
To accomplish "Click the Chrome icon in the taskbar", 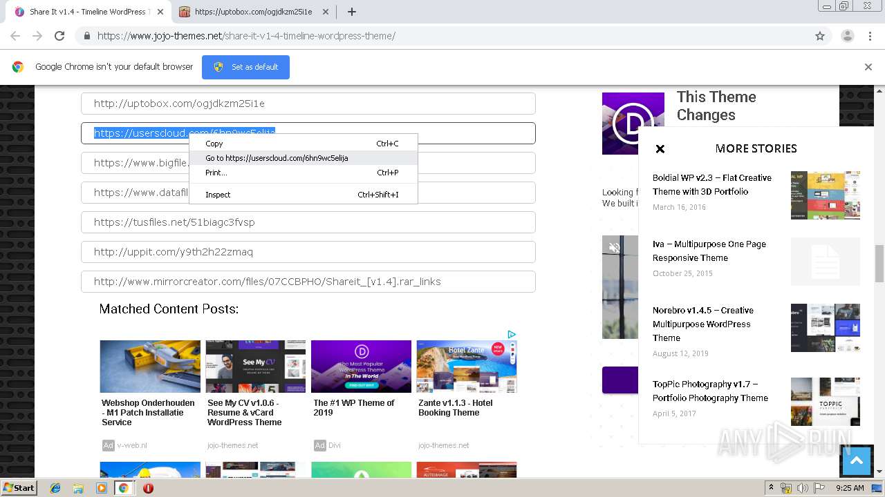I will click(x=123, y=488).
